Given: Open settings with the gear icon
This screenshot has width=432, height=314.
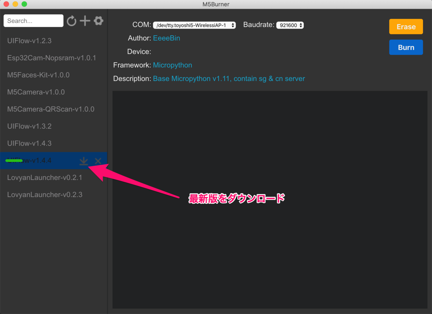Looking at the screenshot, I should tap(99, 21).
